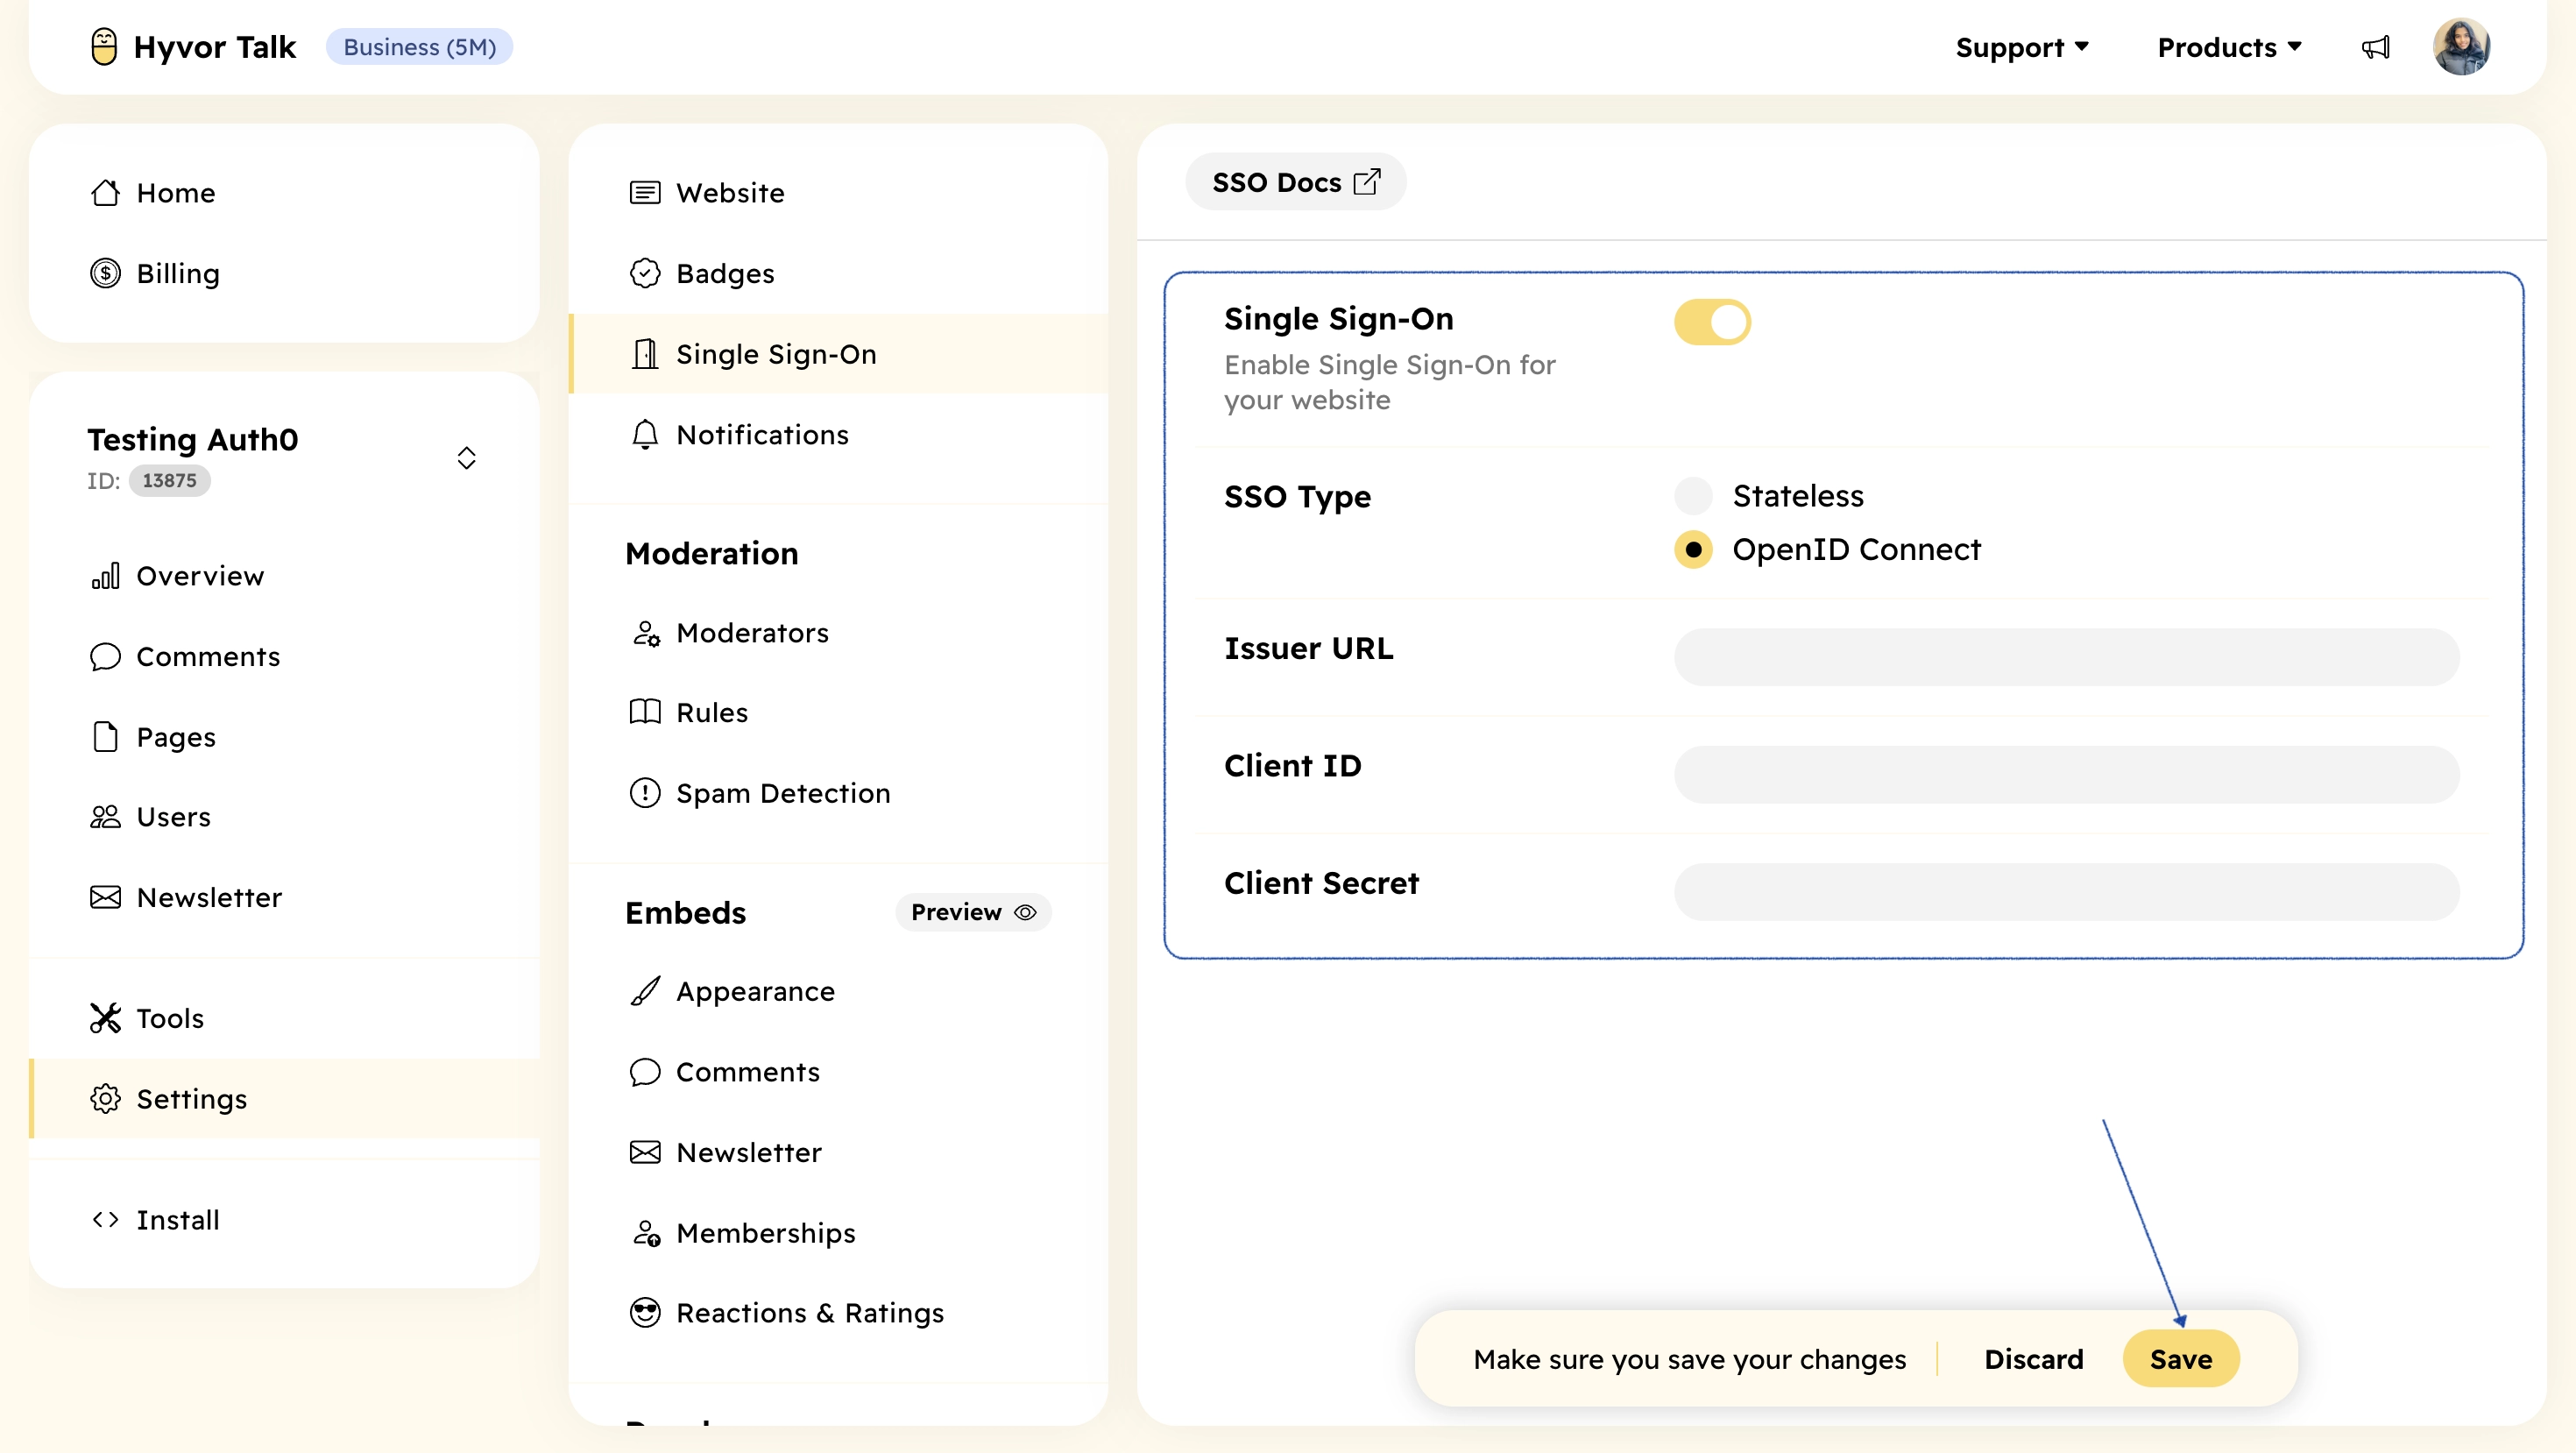Expand the Testing Auth0 website switcher
This screenshot has height=1453, width=2576.
tap(466, 458)
